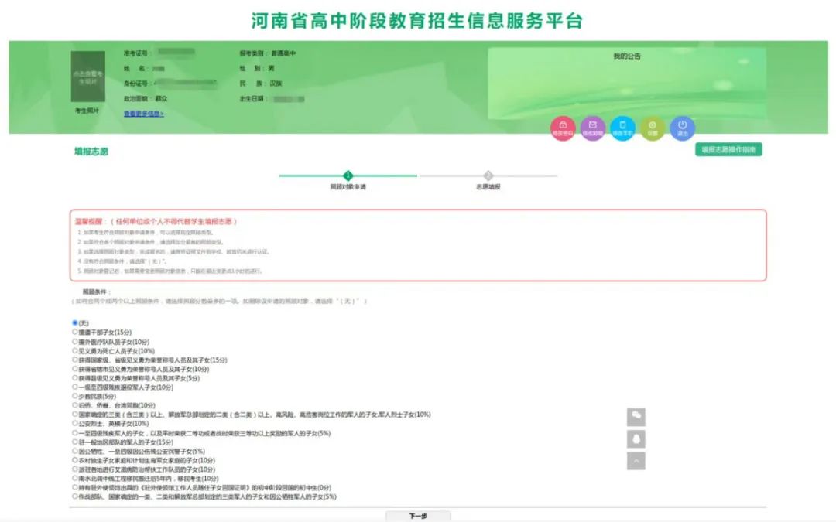Select 因公牺牲 公安民警子女(5%) option
The height and width of the screenshot is (522, 836).
(75, 451)
